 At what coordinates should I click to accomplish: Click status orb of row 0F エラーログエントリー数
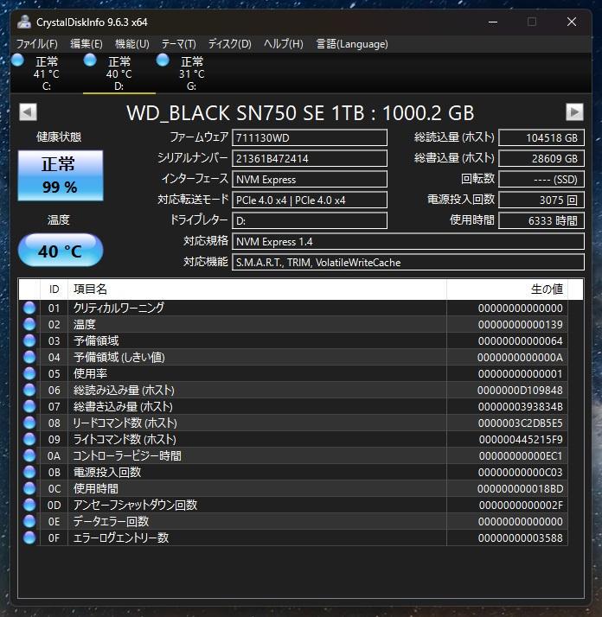tap(29, 537)
